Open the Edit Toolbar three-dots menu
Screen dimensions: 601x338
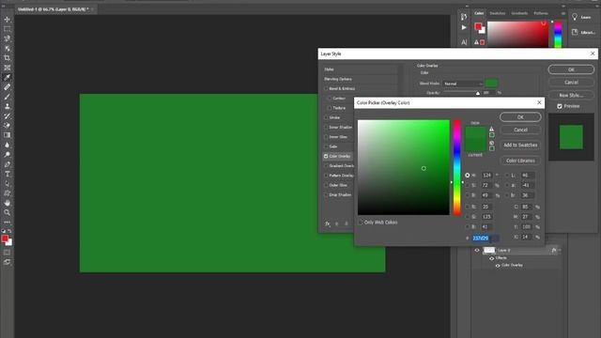tap(7, 223)
